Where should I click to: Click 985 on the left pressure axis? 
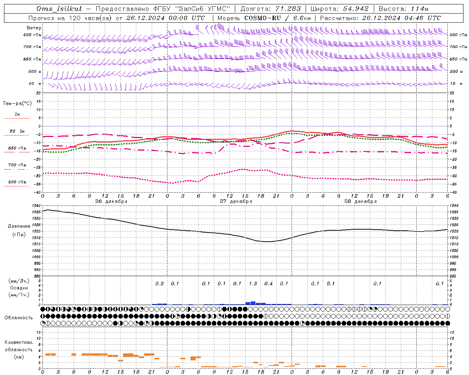[37, 276]
